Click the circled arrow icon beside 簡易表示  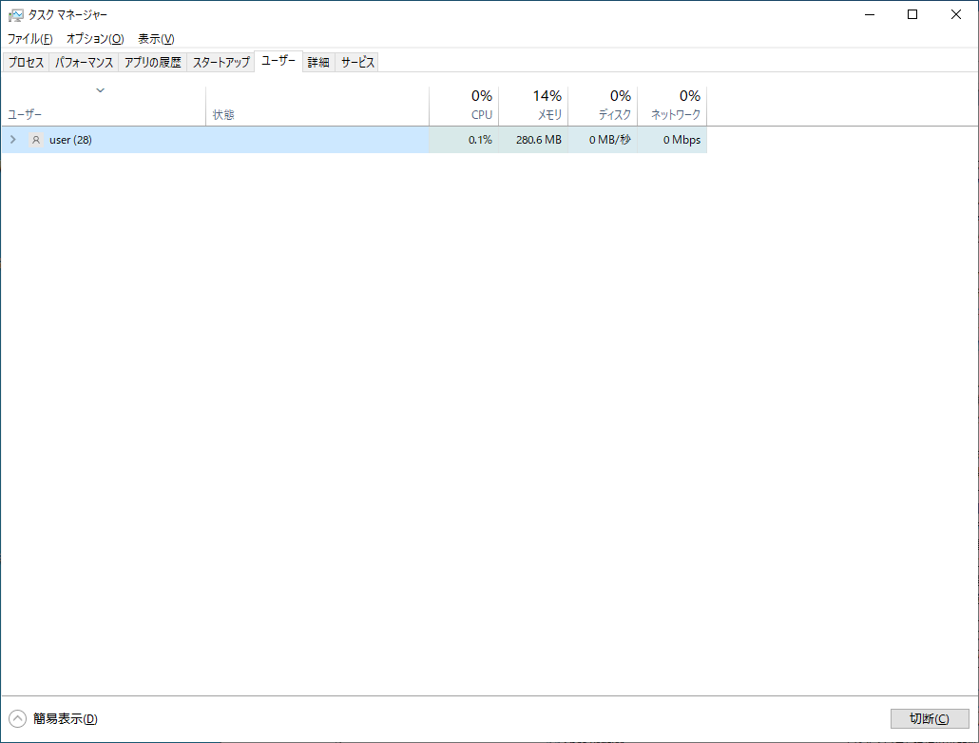point(17,719)
